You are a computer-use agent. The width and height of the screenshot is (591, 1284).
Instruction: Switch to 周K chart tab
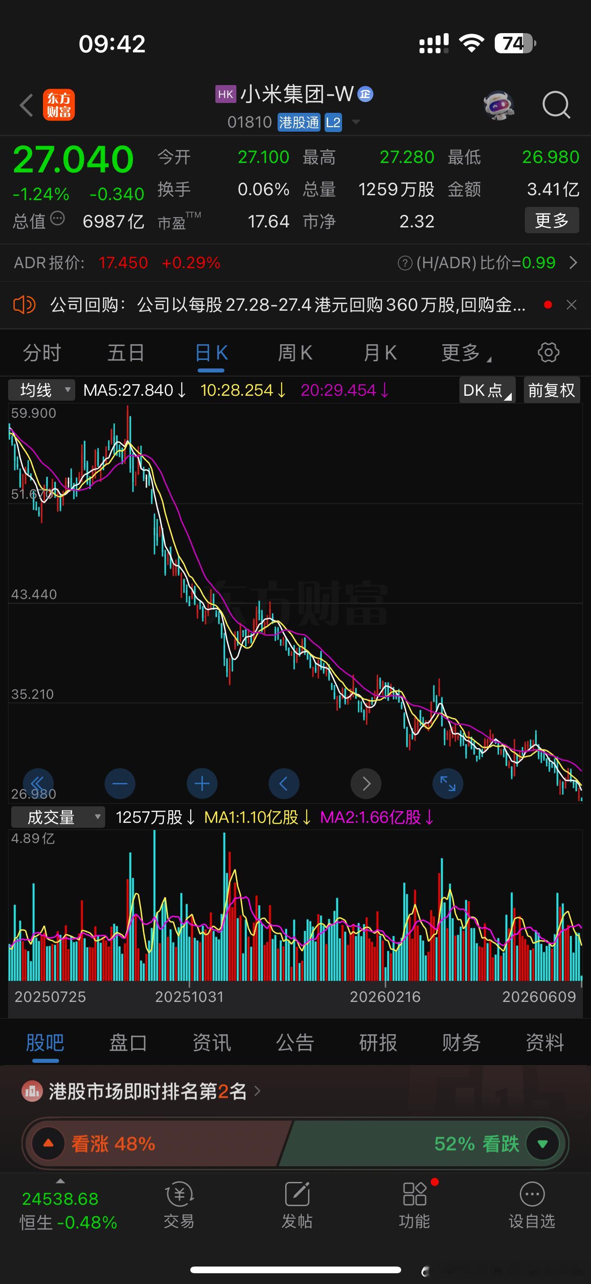click(x=295, y=352)
